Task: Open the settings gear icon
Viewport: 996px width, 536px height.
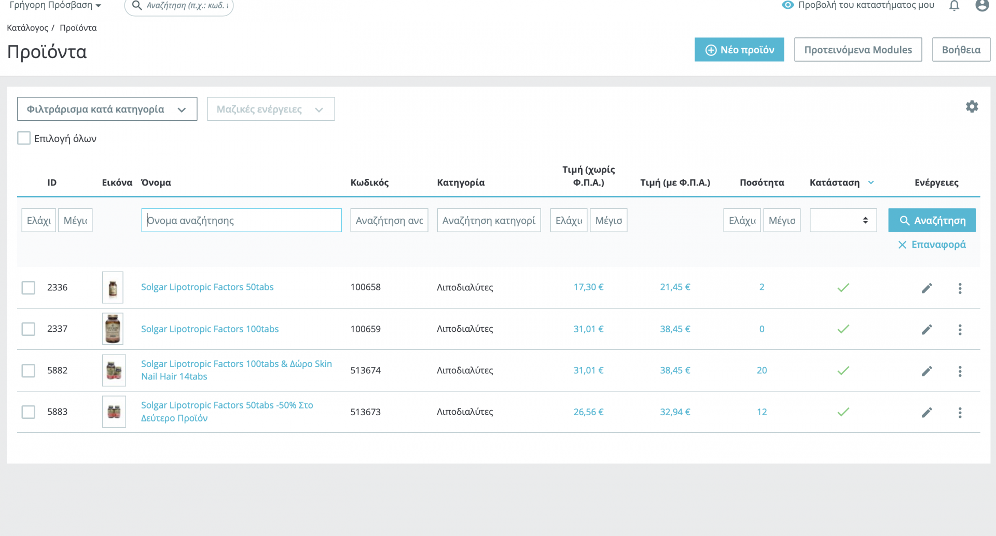Action: pos(972,107)
